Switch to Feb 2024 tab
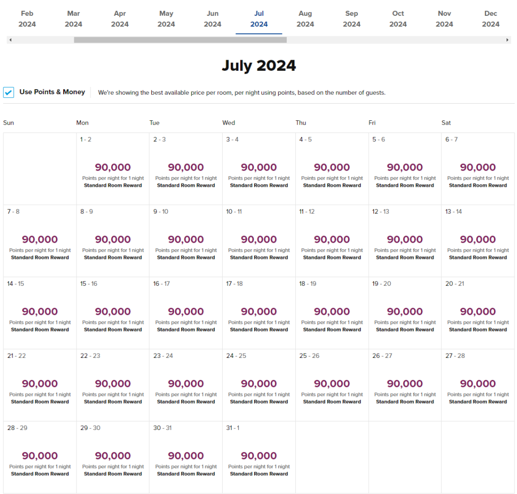Viewport: 517px width, 494px height. coord(27,19)
